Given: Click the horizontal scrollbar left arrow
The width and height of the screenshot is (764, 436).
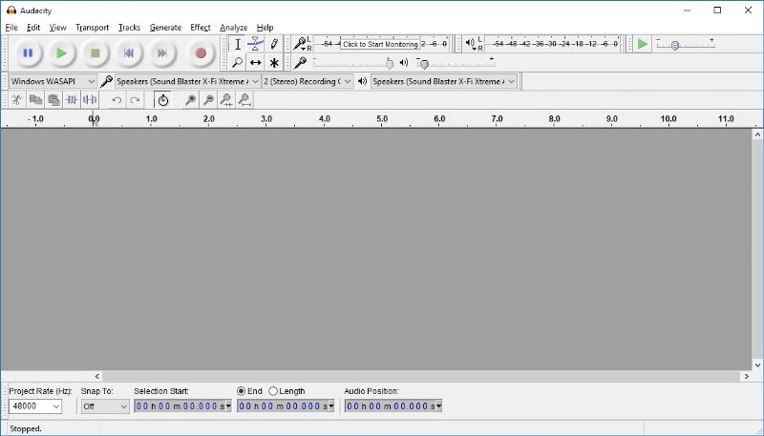Looking at the screenshot, I should [97, 376].
